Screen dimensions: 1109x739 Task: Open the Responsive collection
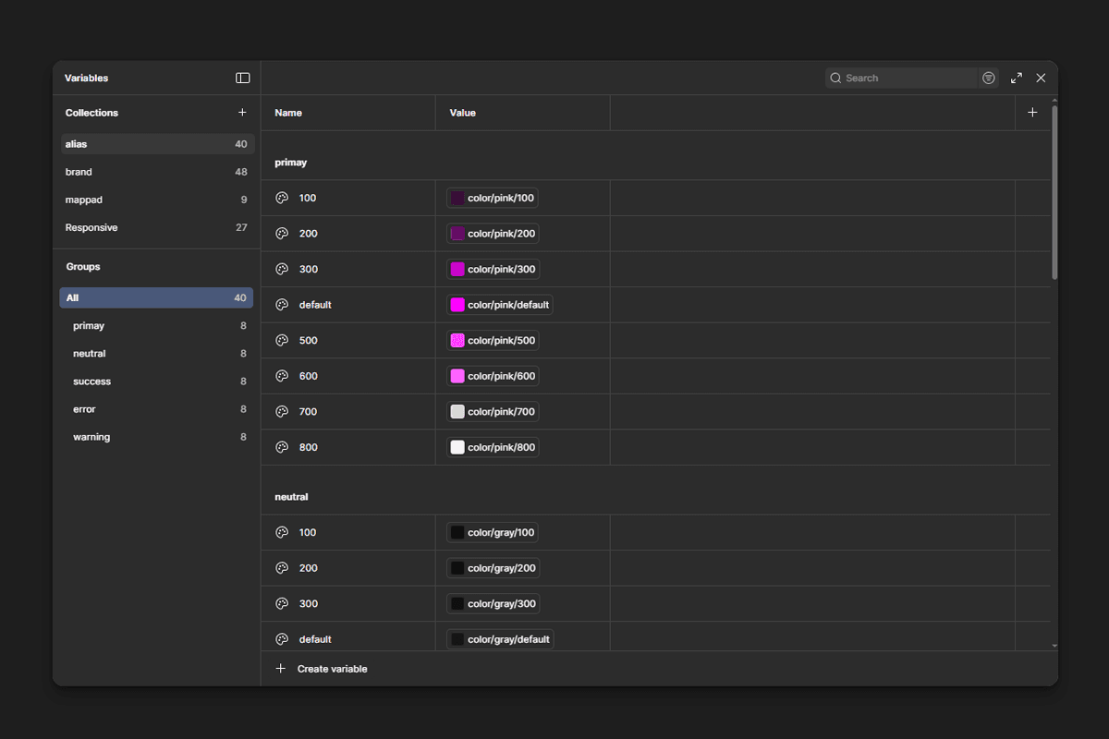pyautogui.click(x=91, y=227)
